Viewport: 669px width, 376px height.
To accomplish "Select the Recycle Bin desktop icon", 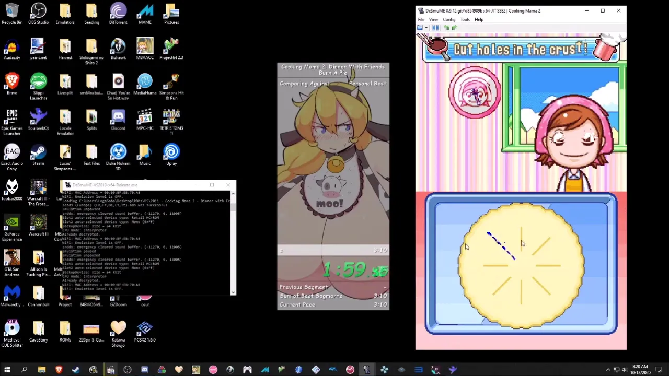I will [x=12, y=14].
